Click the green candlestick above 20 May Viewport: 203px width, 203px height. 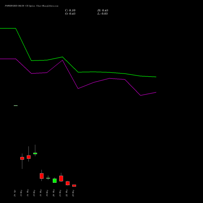55,181
